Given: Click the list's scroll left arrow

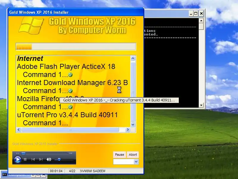Looking at the screenshot, I should tap(19, 129).
